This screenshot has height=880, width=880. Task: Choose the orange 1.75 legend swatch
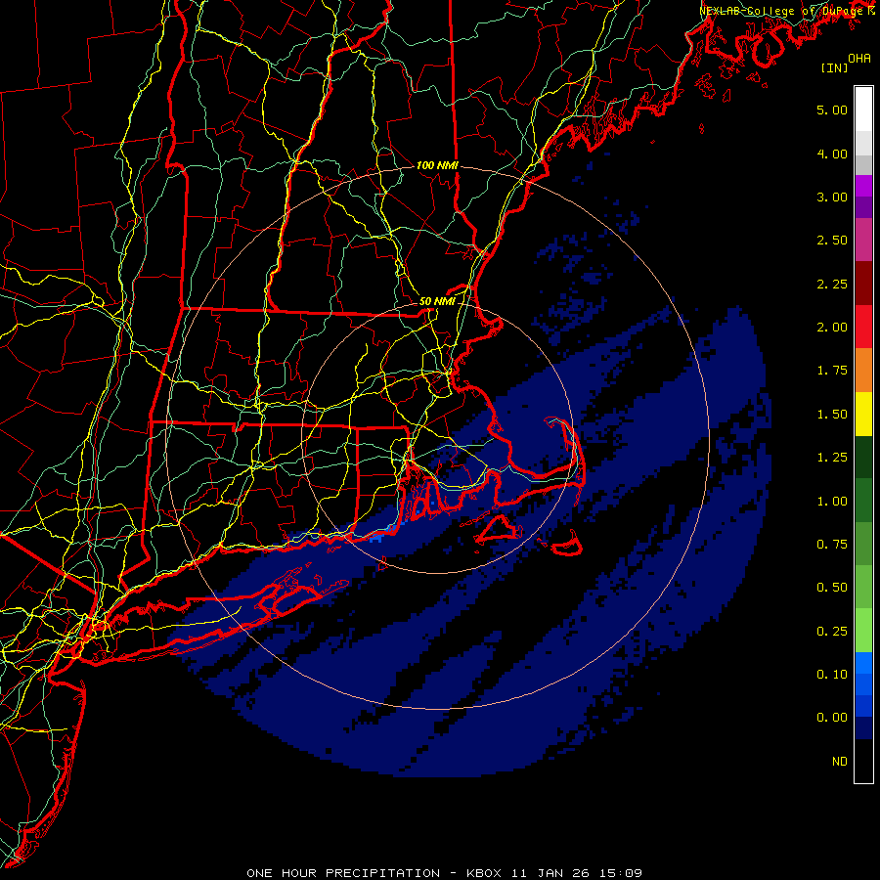863,371
